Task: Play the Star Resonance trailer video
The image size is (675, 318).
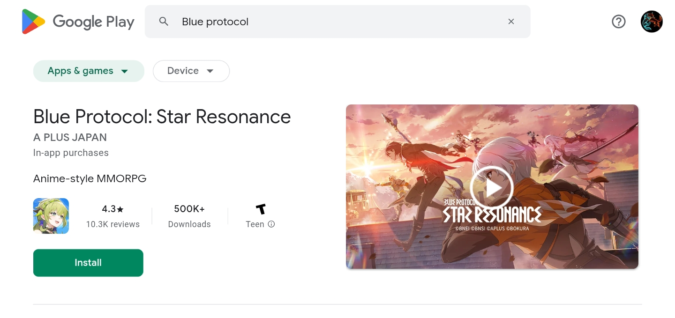Action: coord(492,188)
